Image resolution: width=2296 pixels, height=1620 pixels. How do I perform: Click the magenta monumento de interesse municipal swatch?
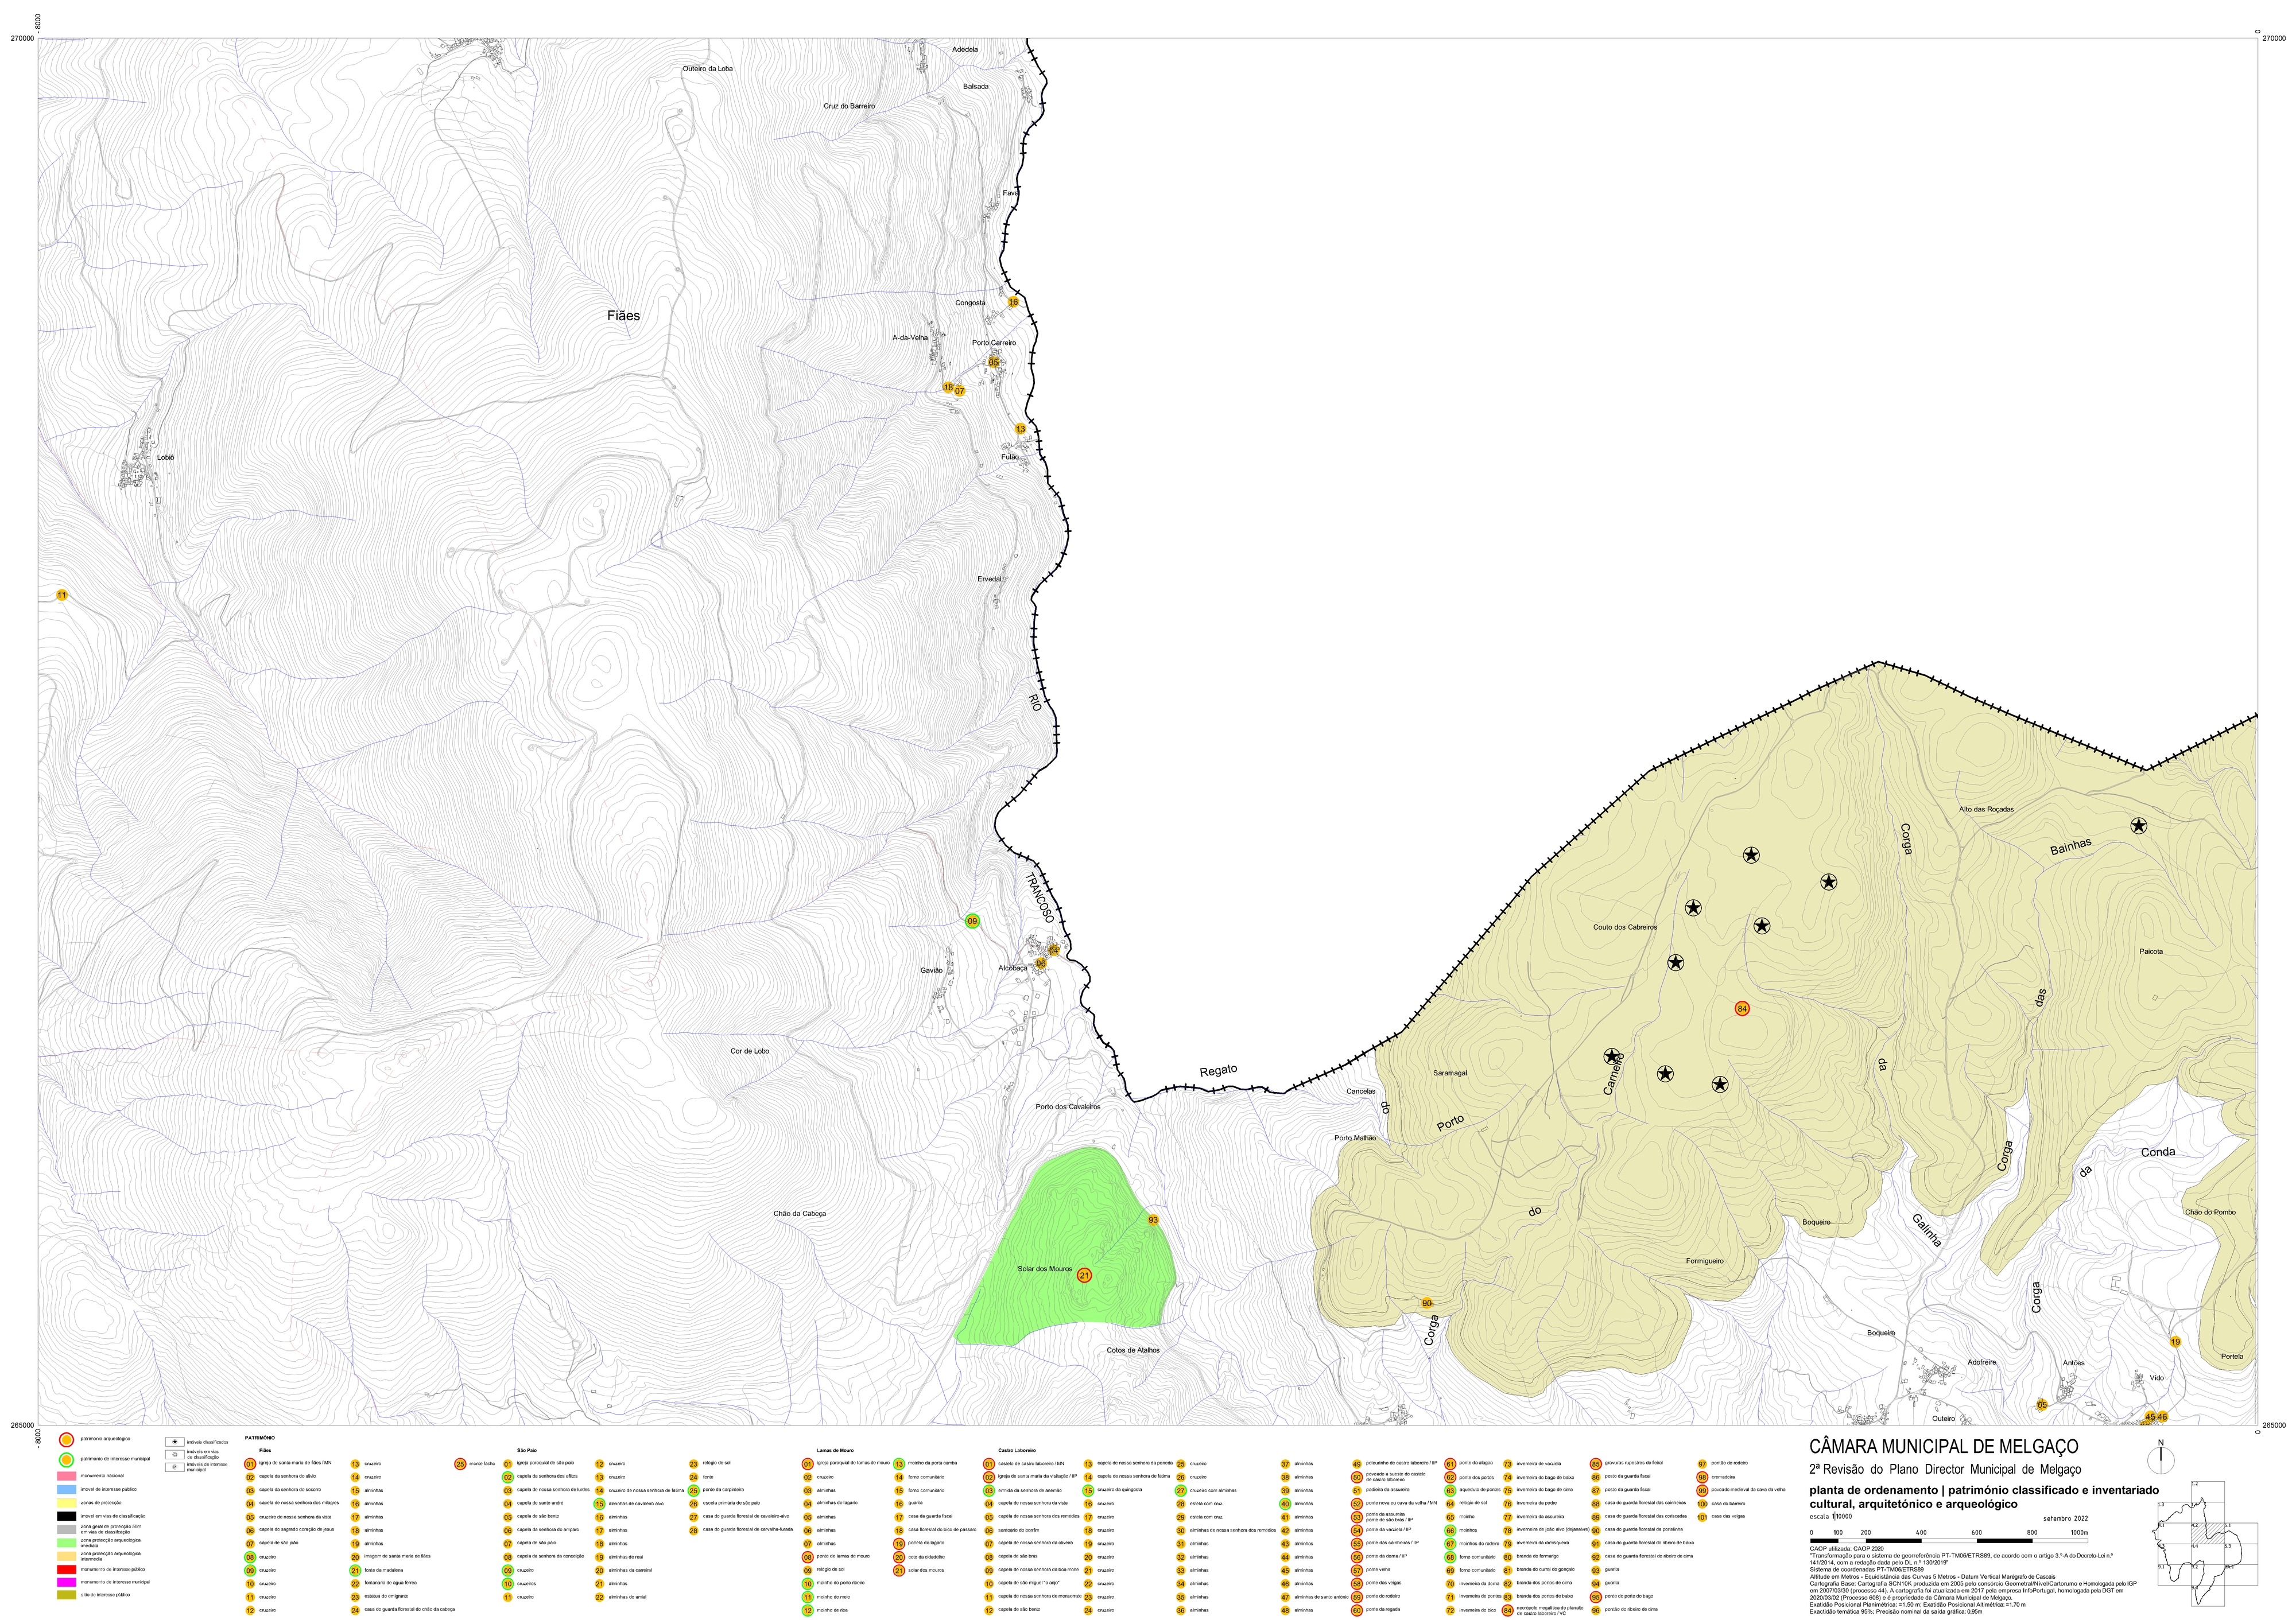(66, 1582)
